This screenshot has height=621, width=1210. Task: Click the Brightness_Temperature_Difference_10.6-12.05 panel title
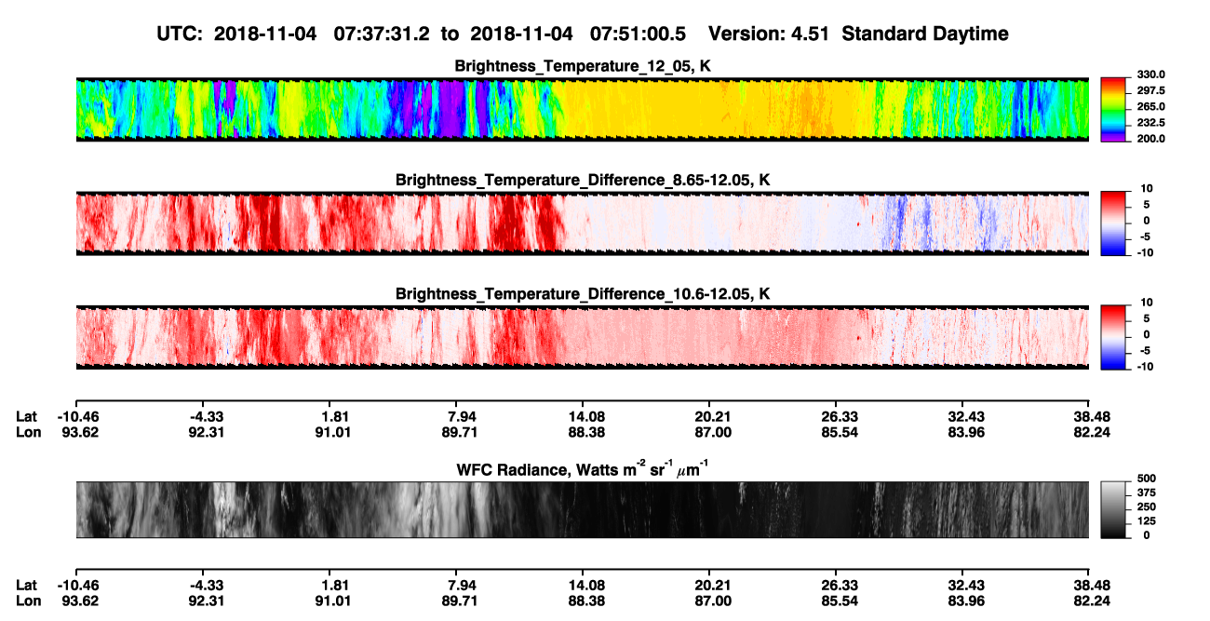pyautogui.click(x=583, y=294)
